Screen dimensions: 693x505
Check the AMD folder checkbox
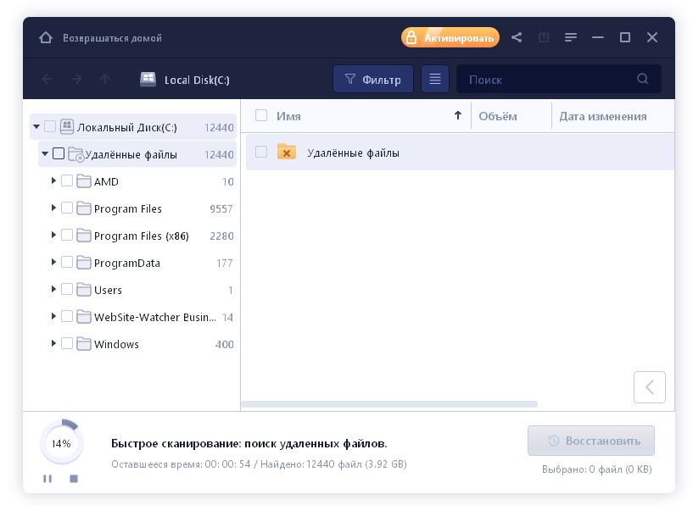click(x=67, y=180)
